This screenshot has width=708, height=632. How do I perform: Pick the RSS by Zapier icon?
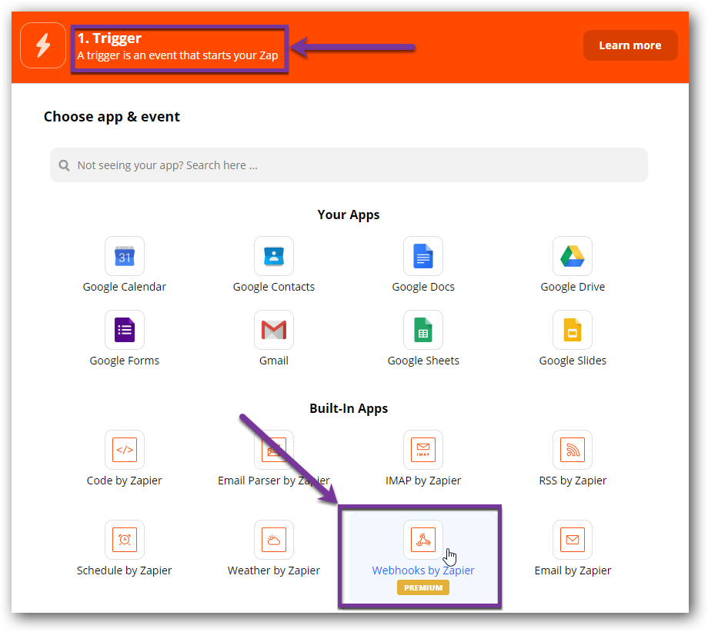click(x=573, y=450)
